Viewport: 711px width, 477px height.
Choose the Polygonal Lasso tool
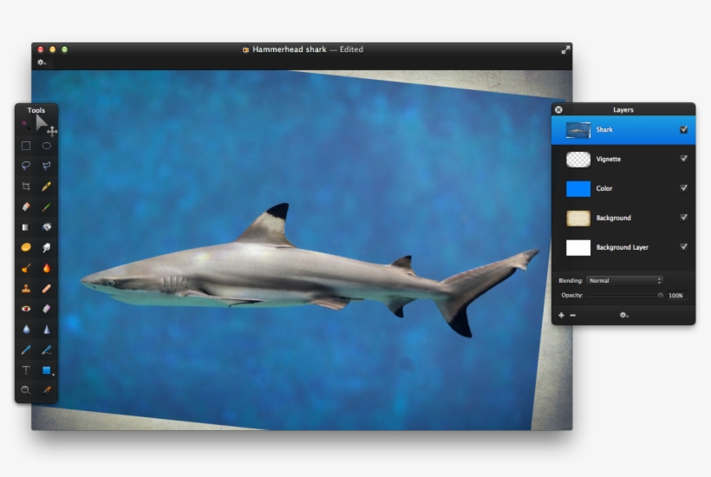pyautogui.click(x=46, y=166)
